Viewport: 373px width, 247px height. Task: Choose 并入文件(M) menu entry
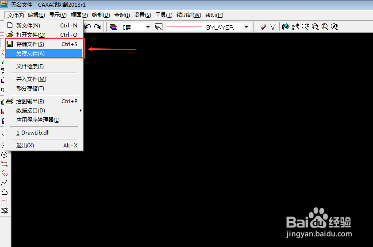(44, 79)
